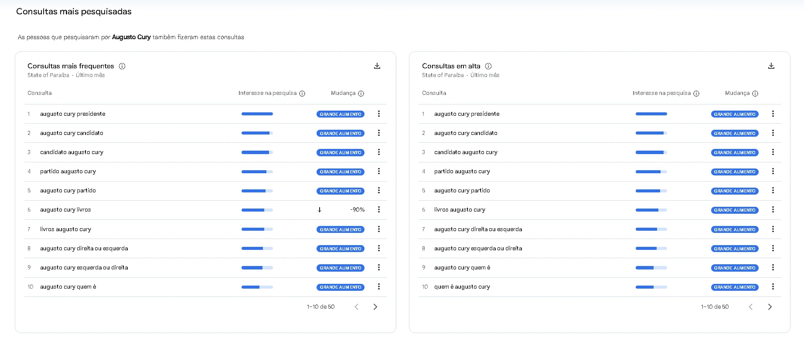
Task: Go to next page in Consultas em alta
Action: coord(770,307)
